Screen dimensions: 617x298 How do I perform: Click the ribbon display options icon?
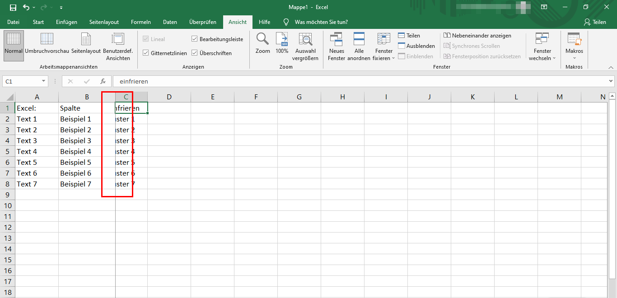[544, 7]
